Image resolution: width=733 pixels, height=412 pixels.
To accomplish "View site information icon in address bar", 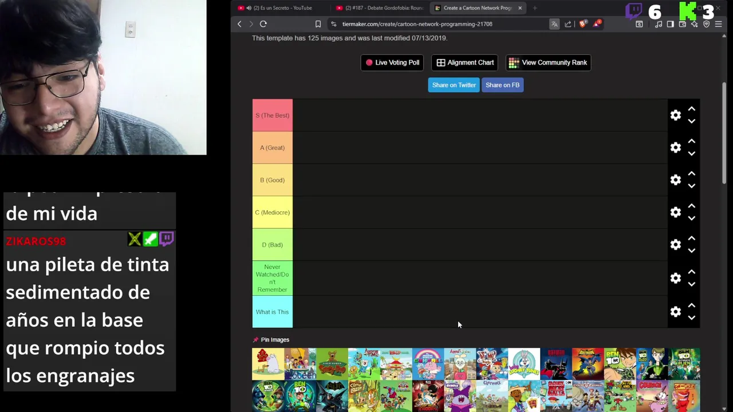I will click(334, 24).
